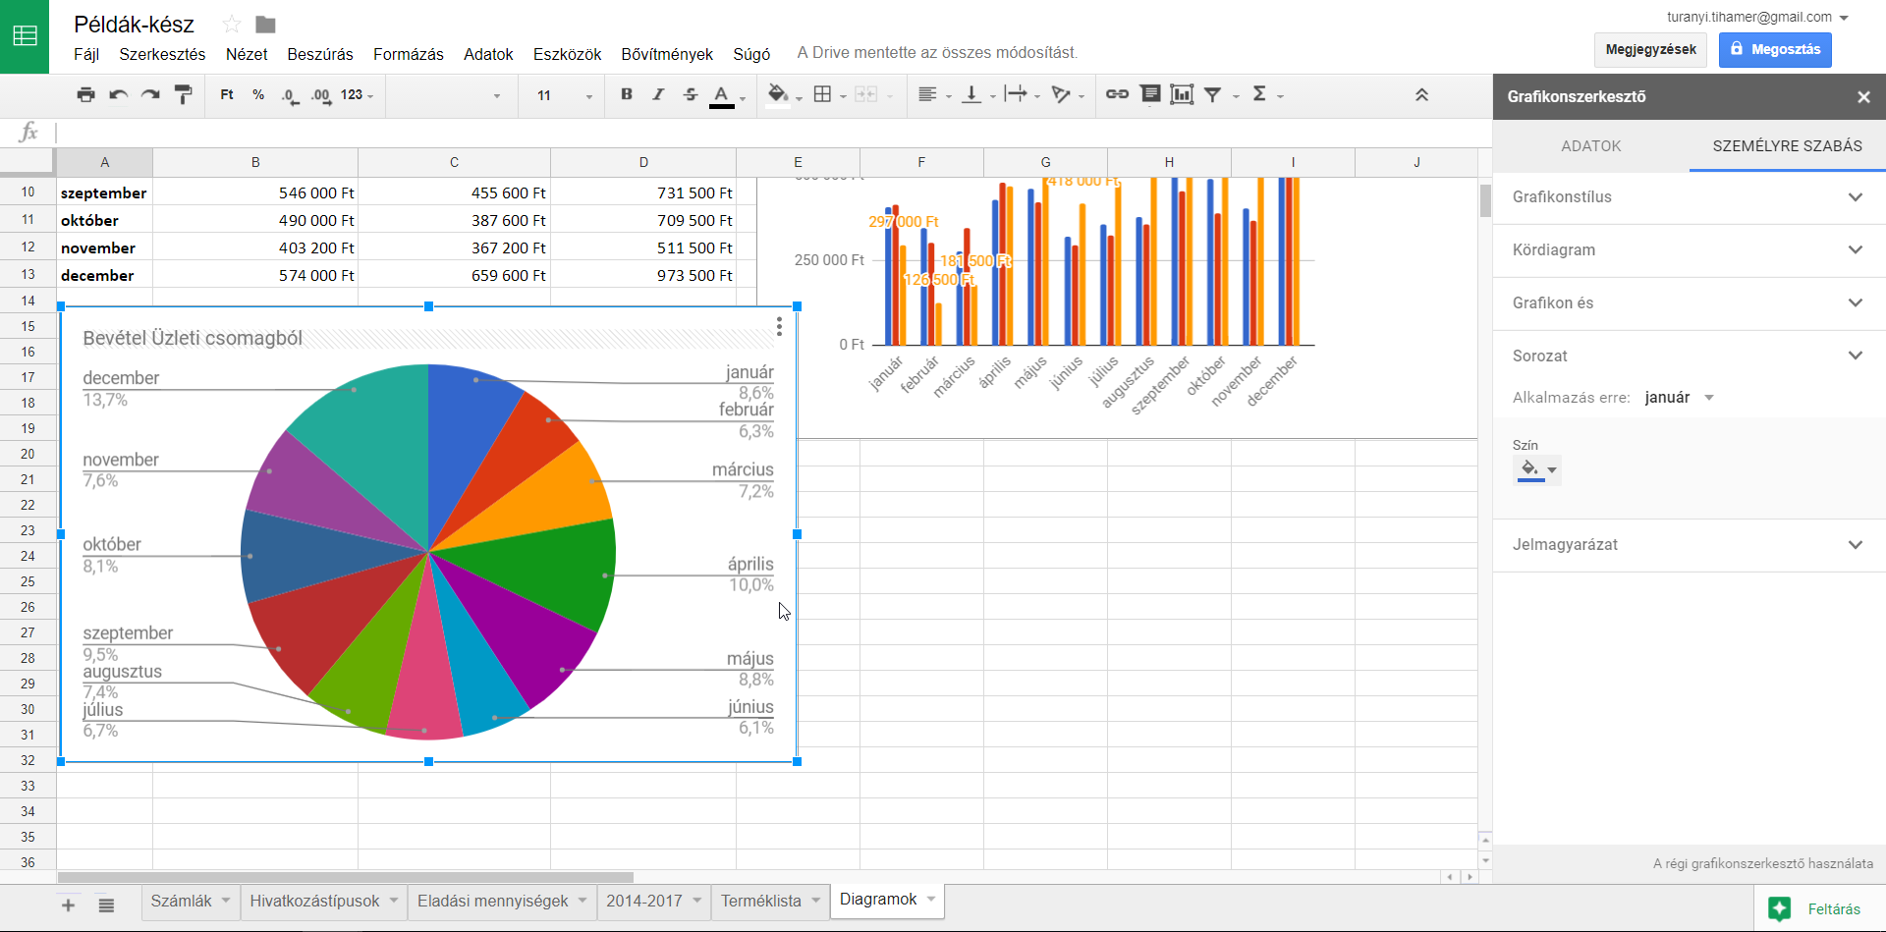Open the pie chart three-dot menu
The image size is (1886, 932).
[779, 327]
